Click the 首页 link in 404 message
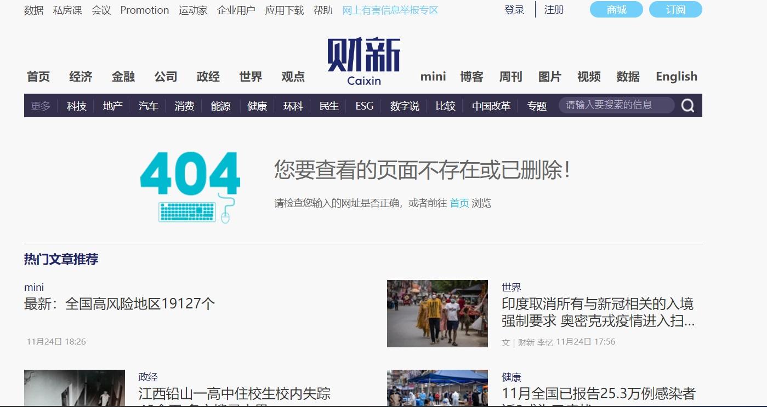Image resolution: width=767 pixels, height=407 pixels. point(459,203)
